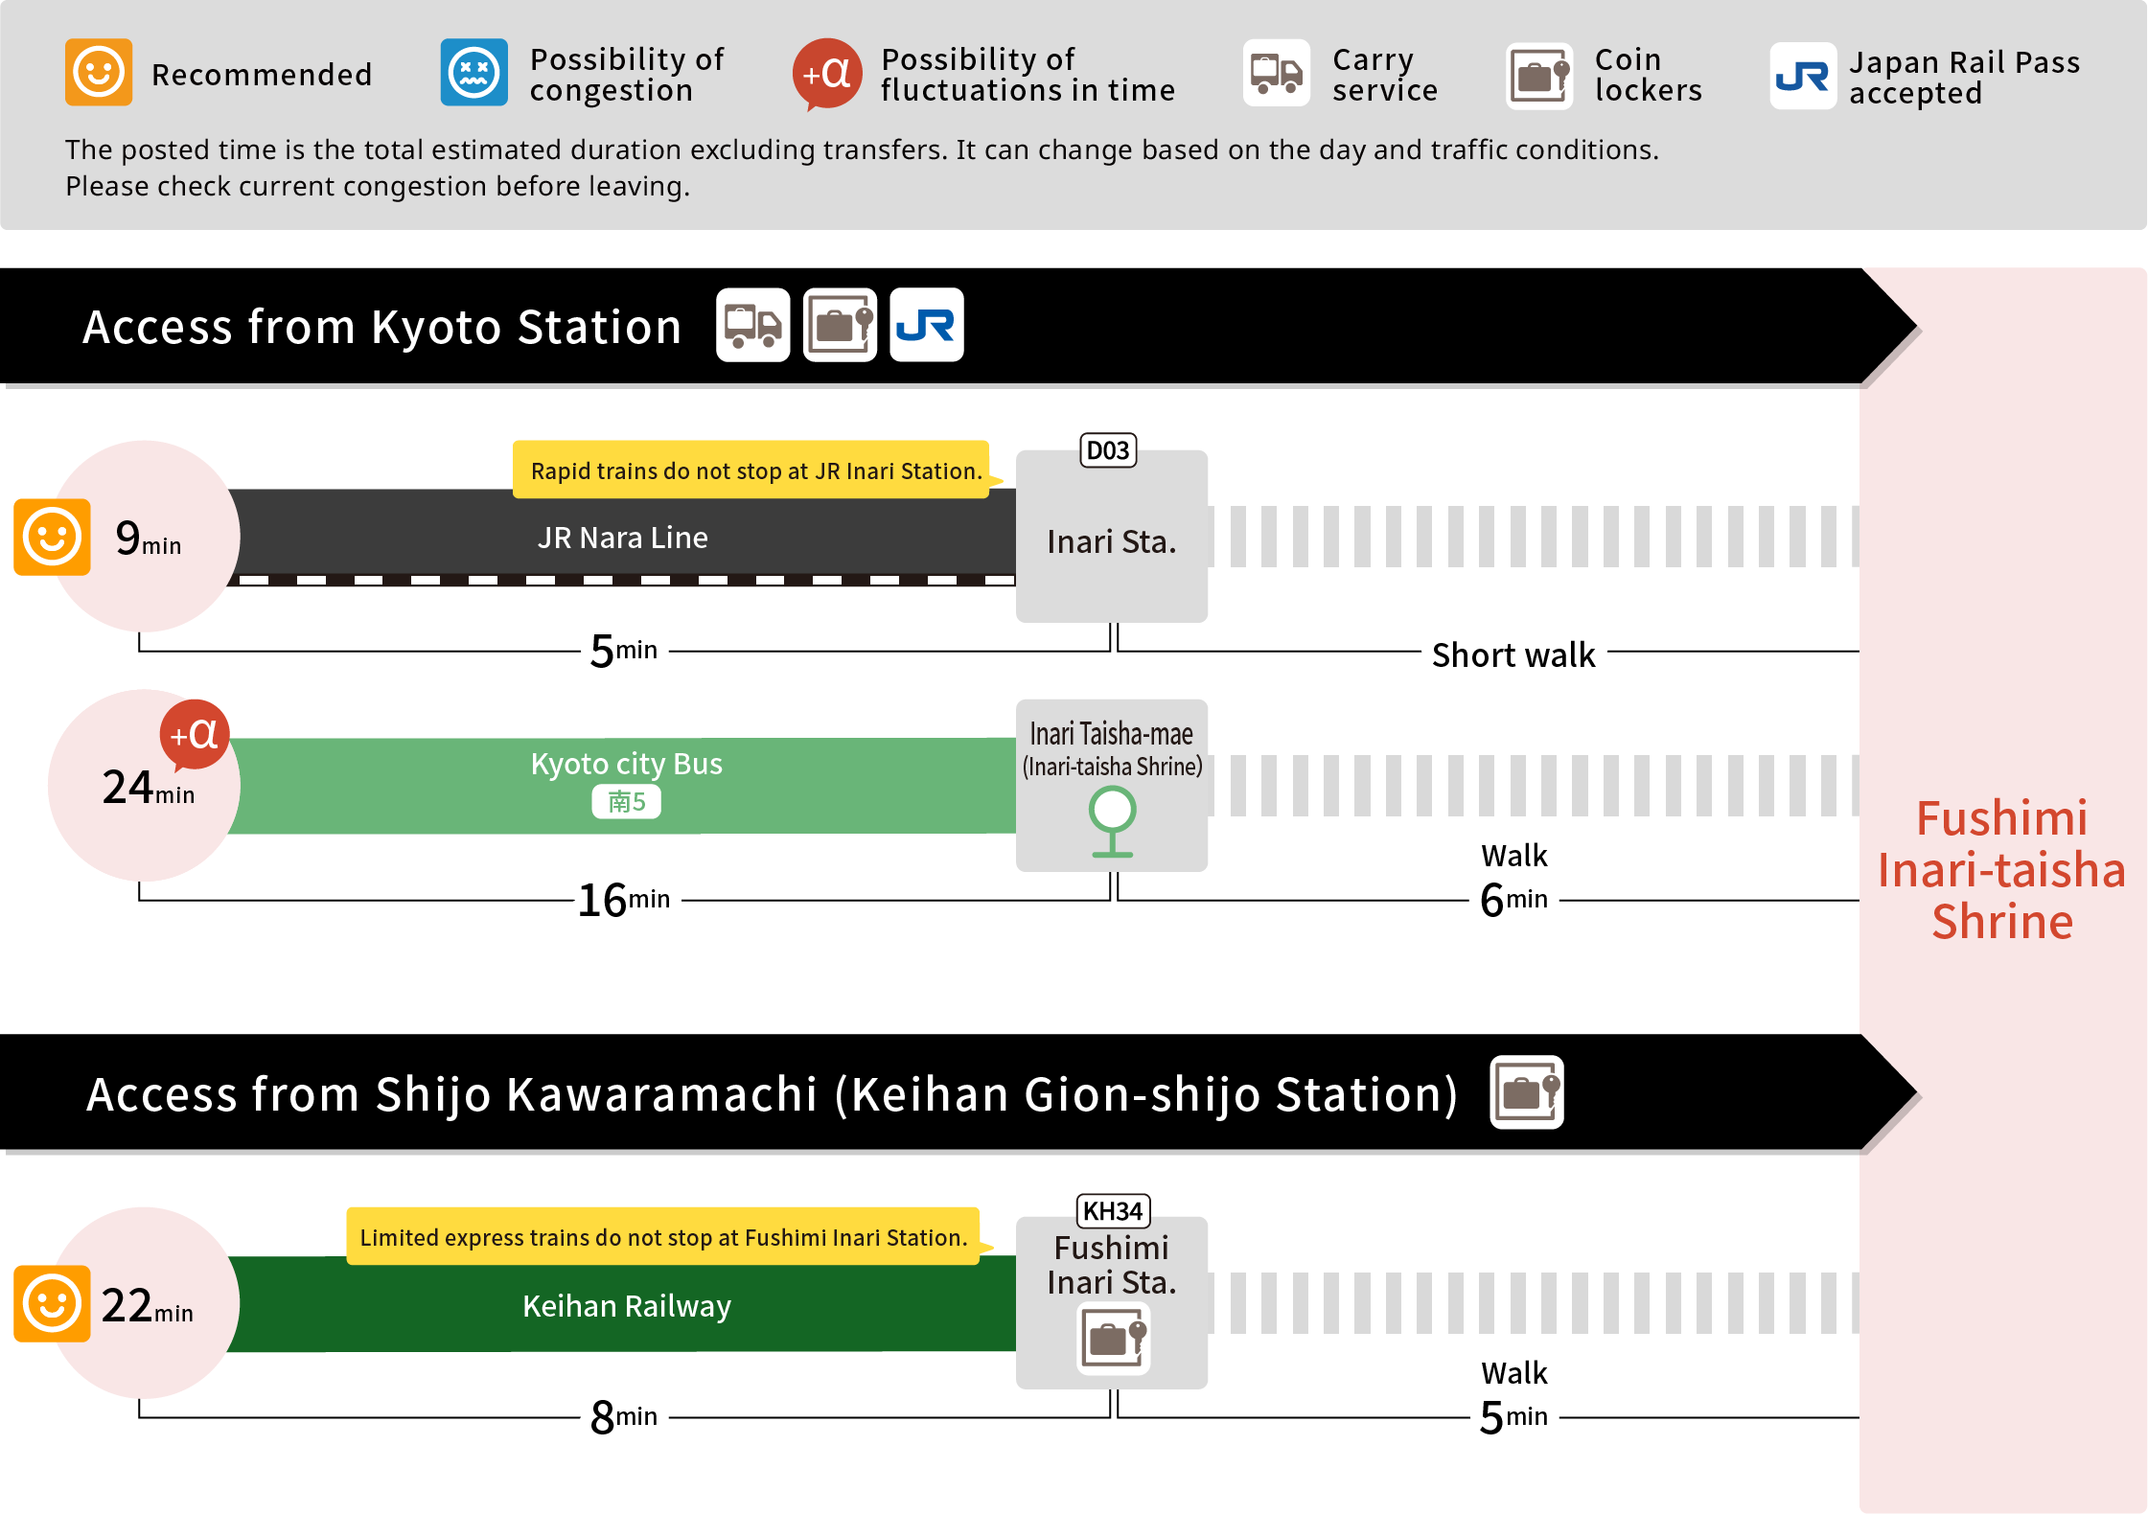This screenshot has width=2148, height=1514.
Task: Click green bus stop icon at Inari Taisha-mae
Action: click(x=1113, y=821)
